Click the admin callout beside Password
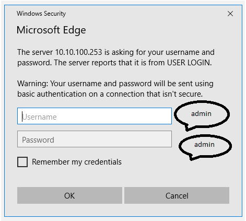The image size is (246, 221). point(205,145)
